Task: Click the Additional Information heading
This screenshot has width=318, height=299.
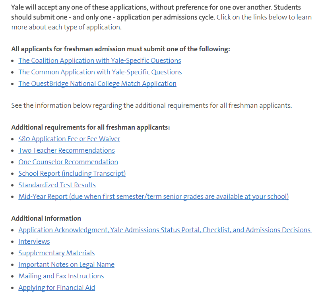Action: tap(46, 218)
